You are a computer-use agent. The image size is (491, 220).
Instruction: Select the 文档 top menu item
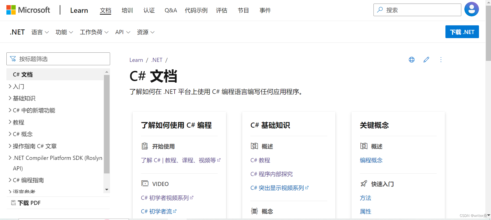tap(105, 10)
